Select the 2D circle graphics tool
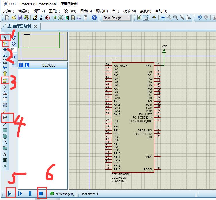This screenshot has width=216, height=200. pos(5,136)
